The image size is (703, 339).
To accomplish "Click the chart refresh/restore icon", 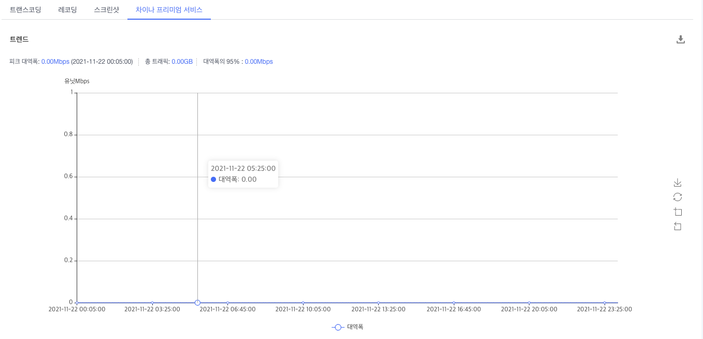I will pyautogui.click(x=677, y=197).
